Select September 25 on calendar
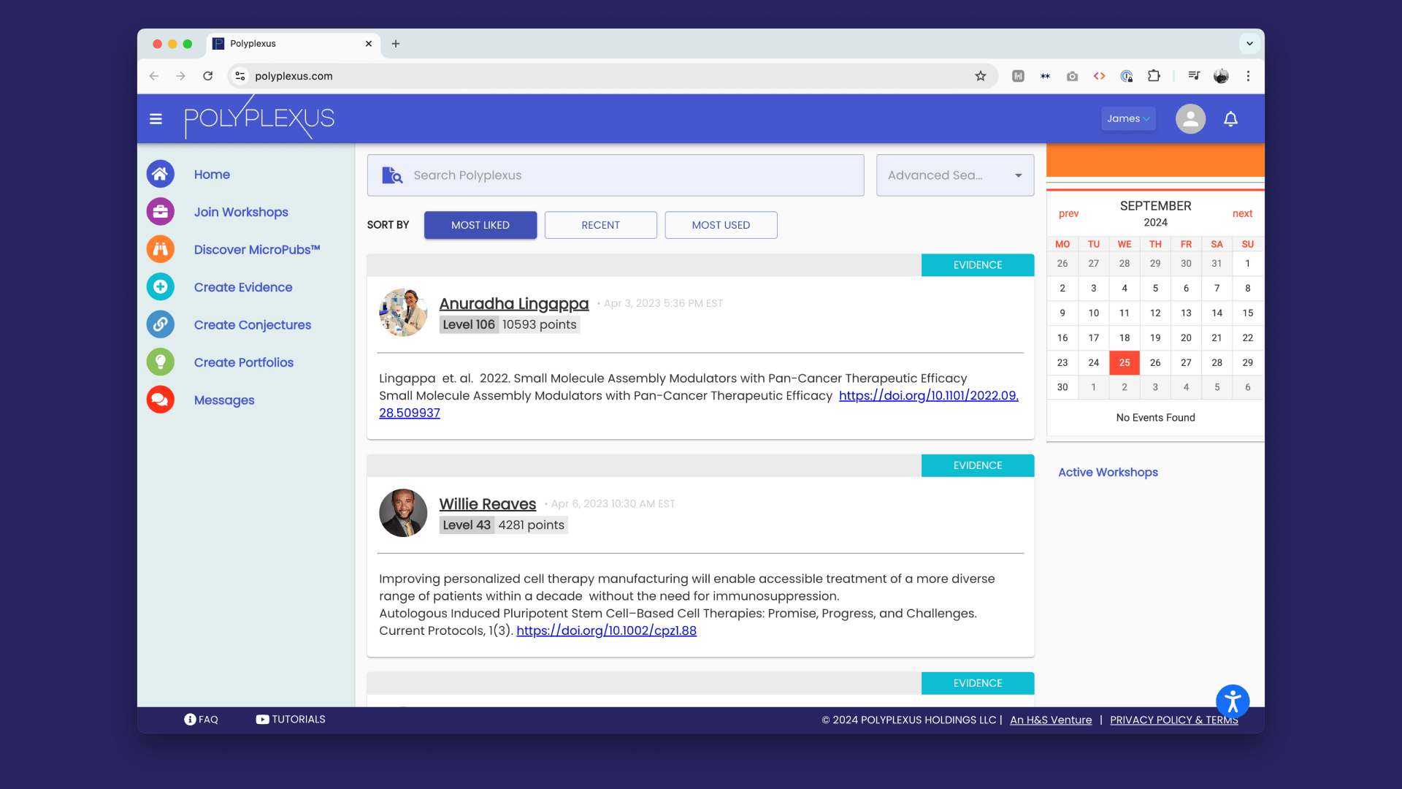Viewport: 1402px width, 789px height. point(1124,362)
